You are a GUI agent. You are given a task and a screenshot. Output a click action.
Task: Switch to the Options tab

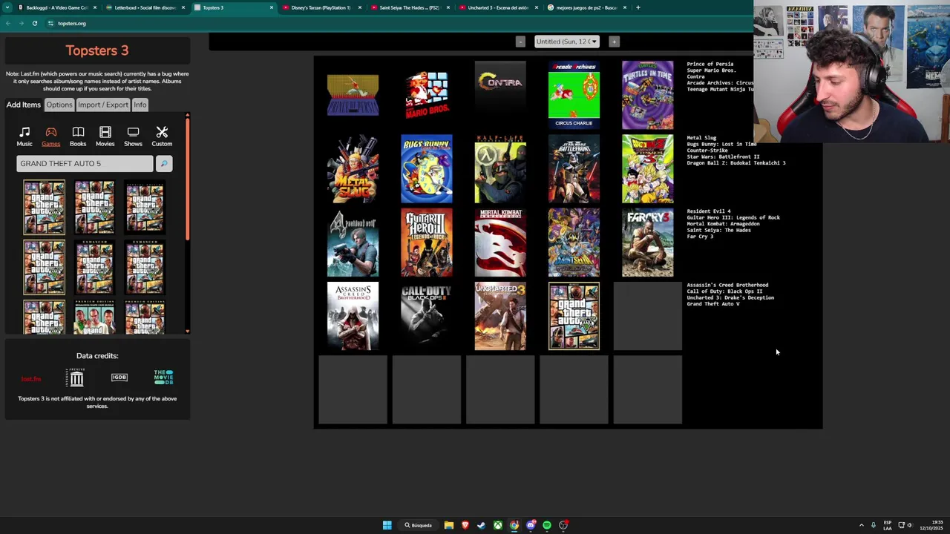[59, 105]
